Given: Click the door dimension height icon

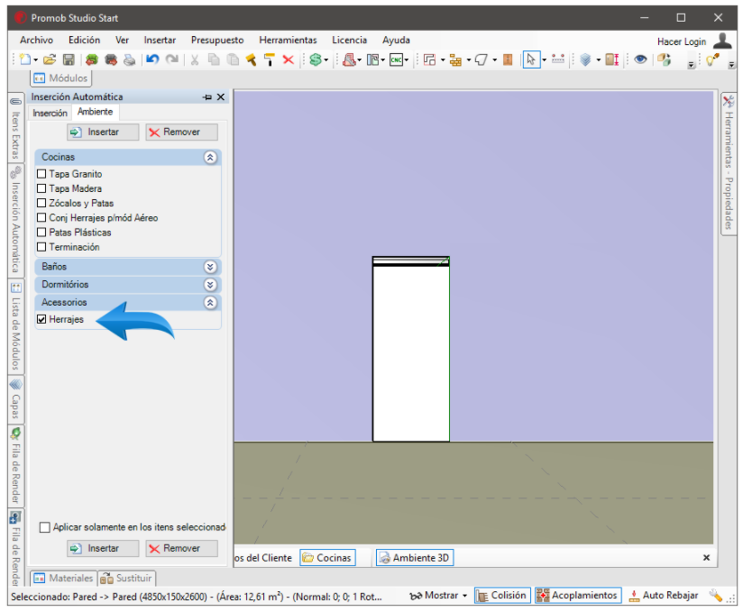Looking at the screenshot, I should pos(611,59).
